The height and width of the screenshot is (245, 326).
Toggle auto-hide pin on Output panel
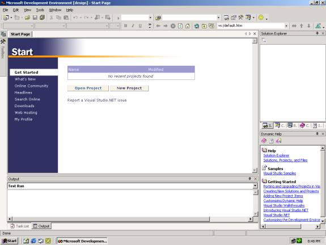click(249, 179)
